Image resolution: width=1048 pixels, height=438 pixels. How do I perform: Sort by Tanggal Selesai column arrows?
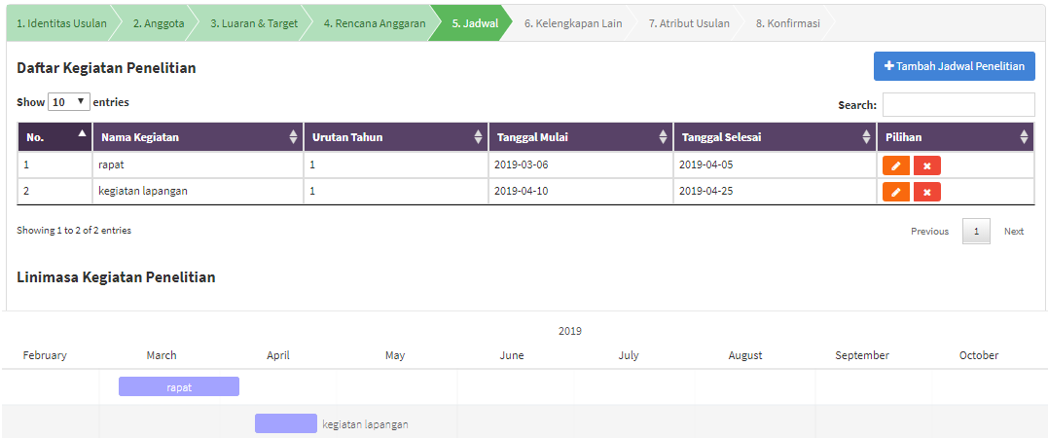(x=866, y=137)
